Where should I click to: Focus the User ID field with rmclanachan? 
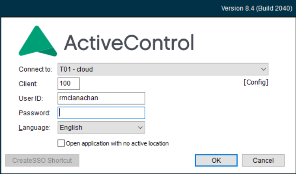point(101,98)
